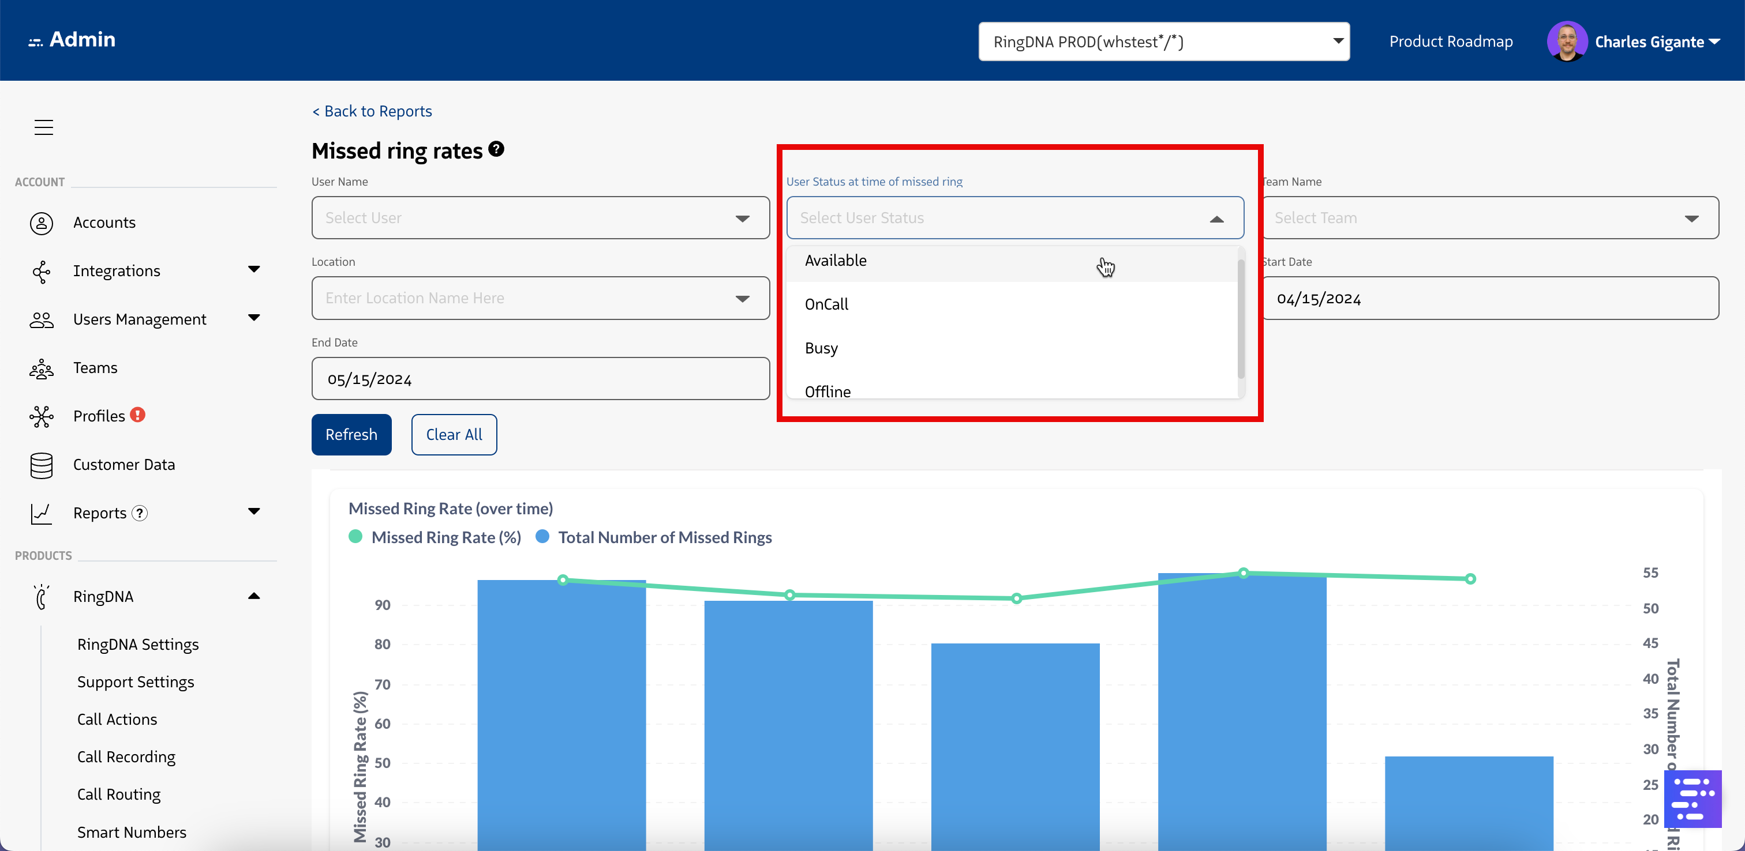Click the End Date field

click(x=540, y=379)
